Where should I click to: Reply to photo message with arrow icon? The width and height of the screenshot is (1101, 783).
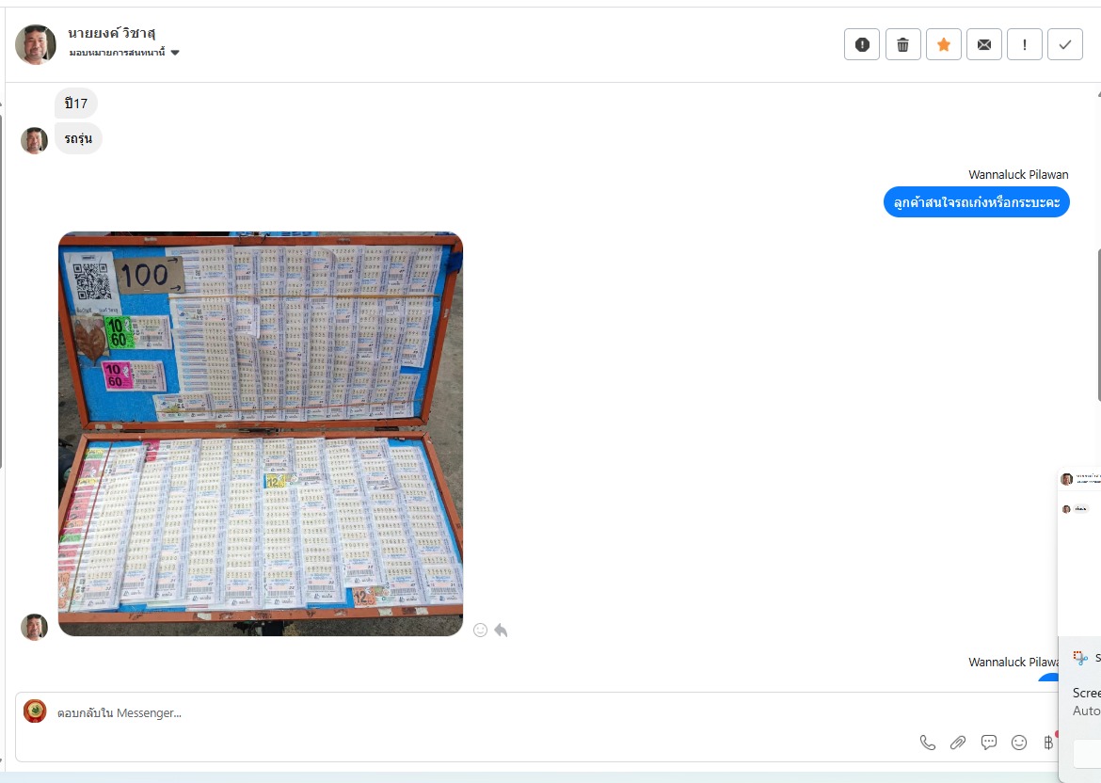tap(501, 630)
